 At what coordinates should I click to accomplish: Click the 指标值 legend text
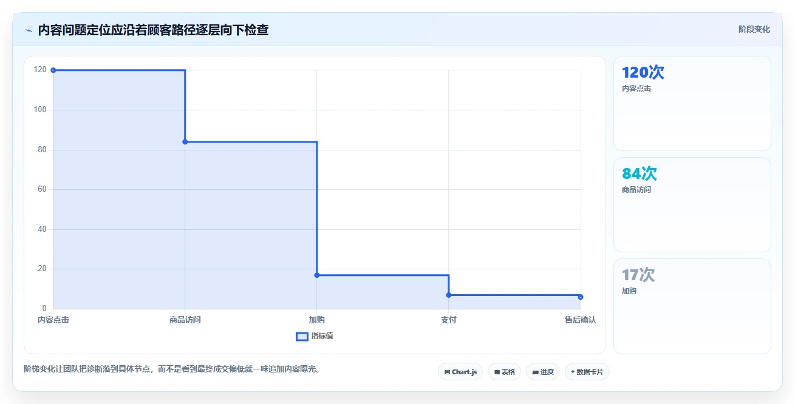(x=322, y=336)
